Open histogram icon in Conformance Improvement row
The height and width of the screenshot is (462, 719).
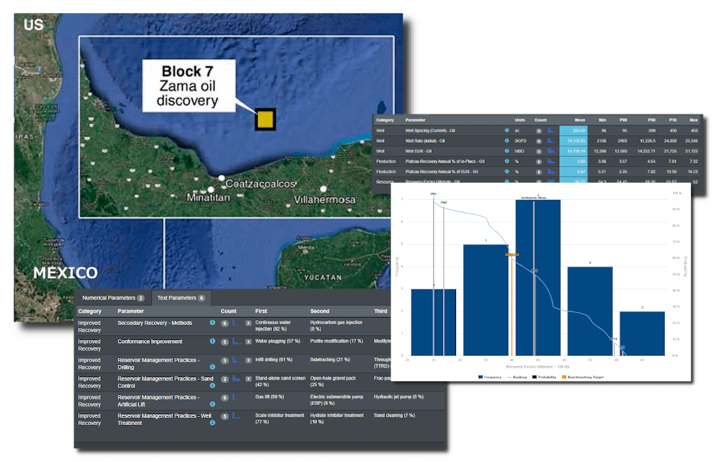coord(237,342)
